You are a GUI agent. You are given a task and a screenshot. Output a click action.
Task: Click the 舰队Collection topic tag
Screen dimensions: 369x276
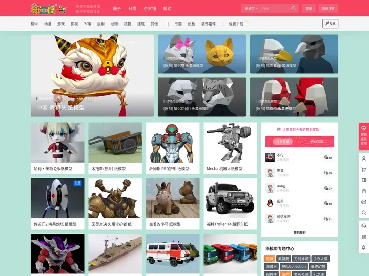[294, 266]
